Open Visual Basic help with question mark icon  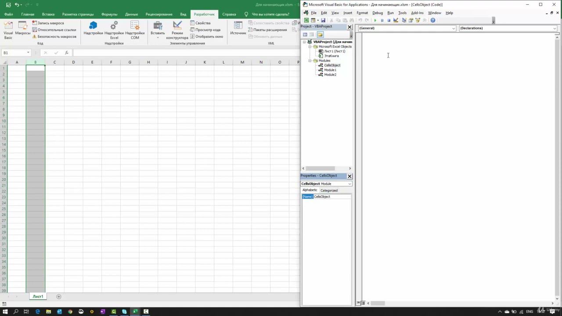433,20
